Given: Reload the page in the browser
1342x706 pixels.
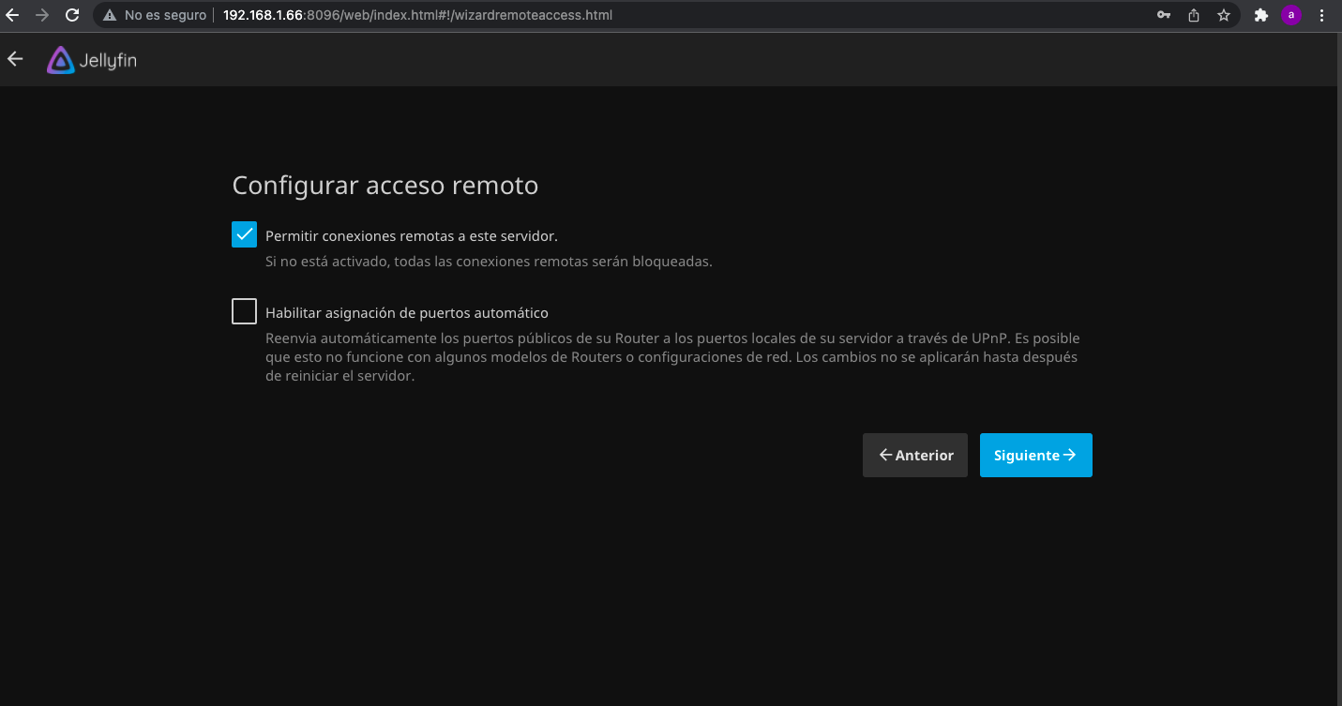Looking at the screenshot, I should [x=72, y=15].
